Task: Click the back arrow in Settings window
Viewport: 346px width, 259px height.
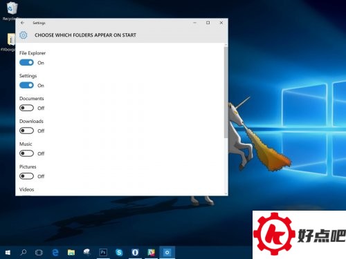Action: (22, 23)
